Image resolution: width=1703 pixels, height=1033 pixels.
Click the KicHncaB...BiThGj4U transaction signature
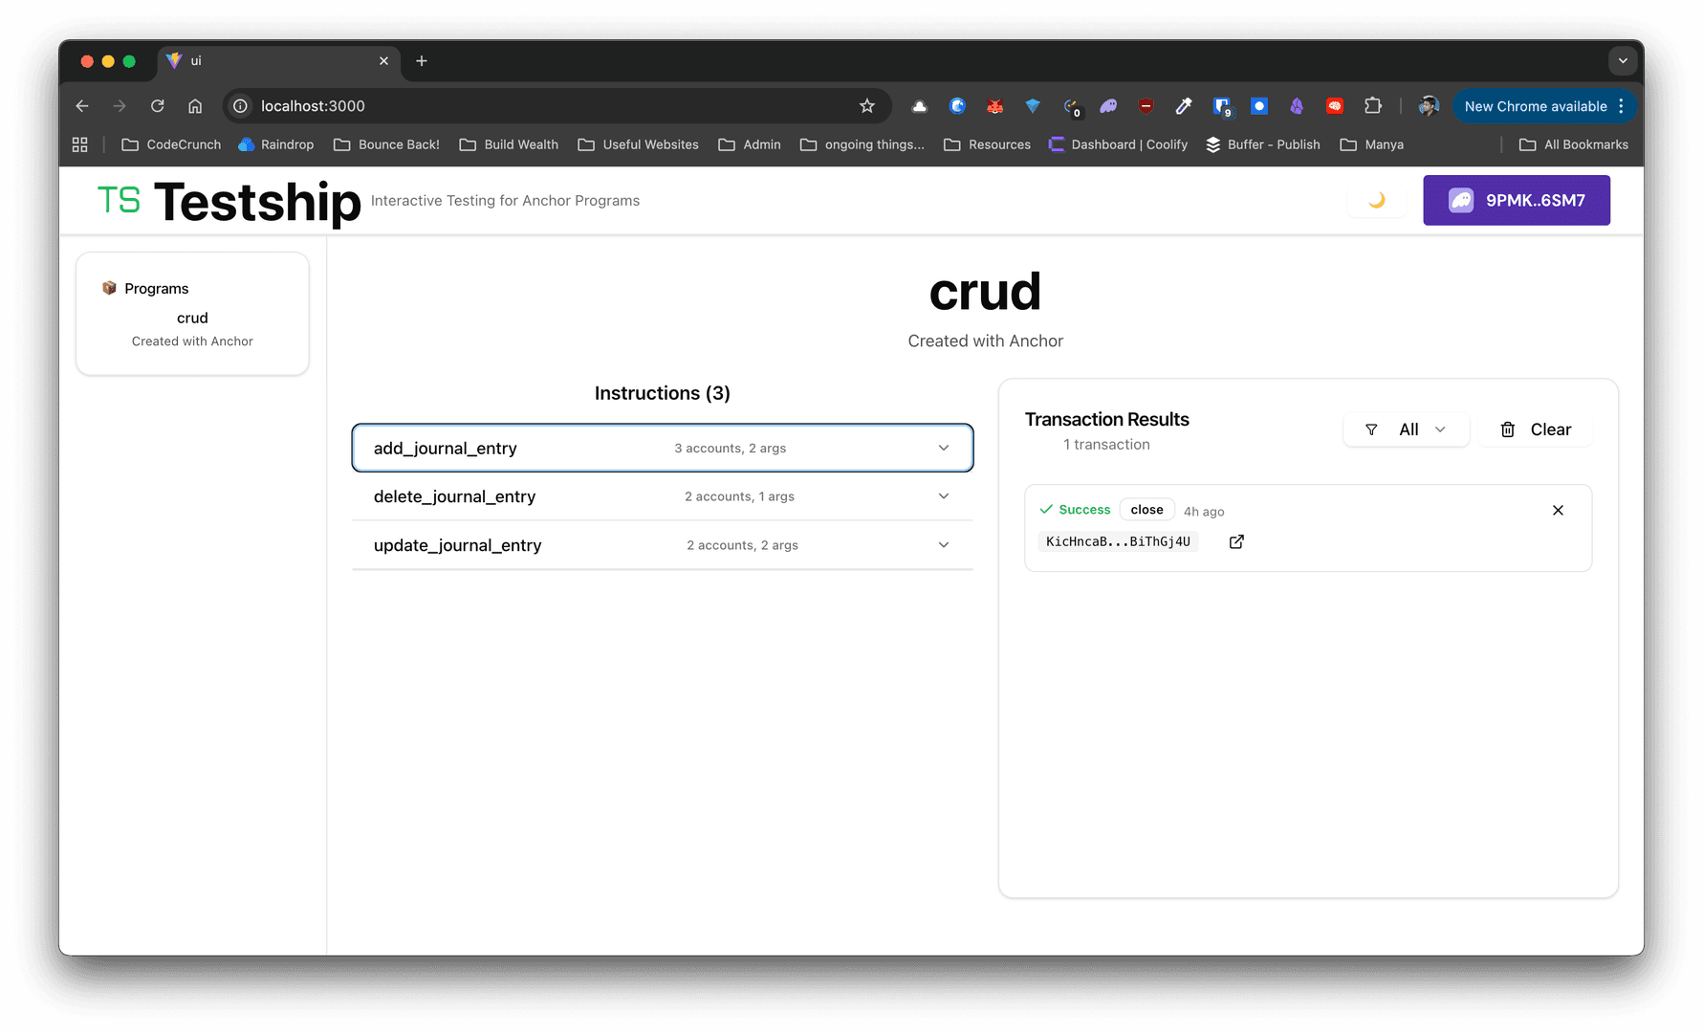tap(1118, 541)
